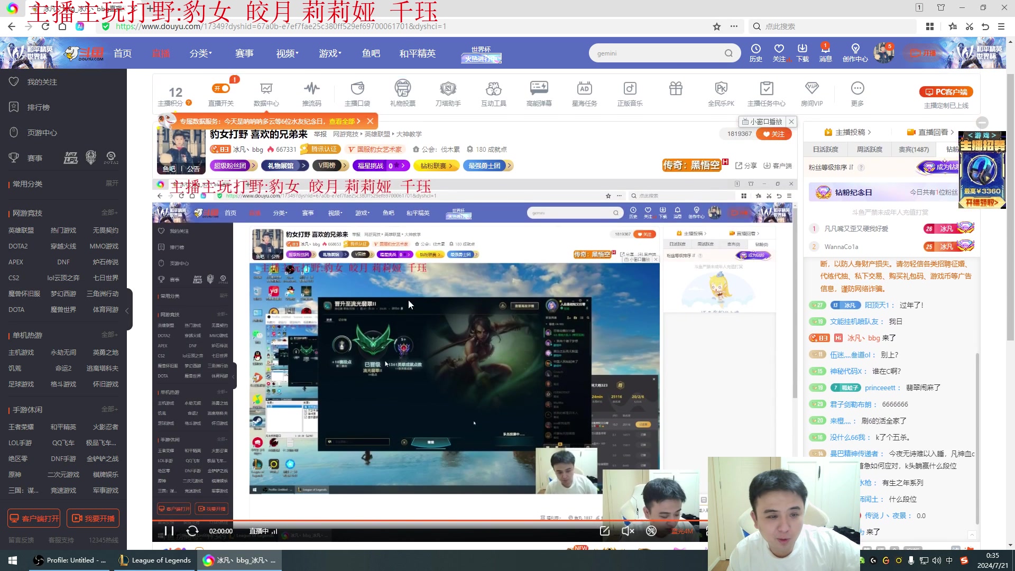Switch to 日活跃度 tab
This screenshot has height=571, width=1015.
coord(826,150)
